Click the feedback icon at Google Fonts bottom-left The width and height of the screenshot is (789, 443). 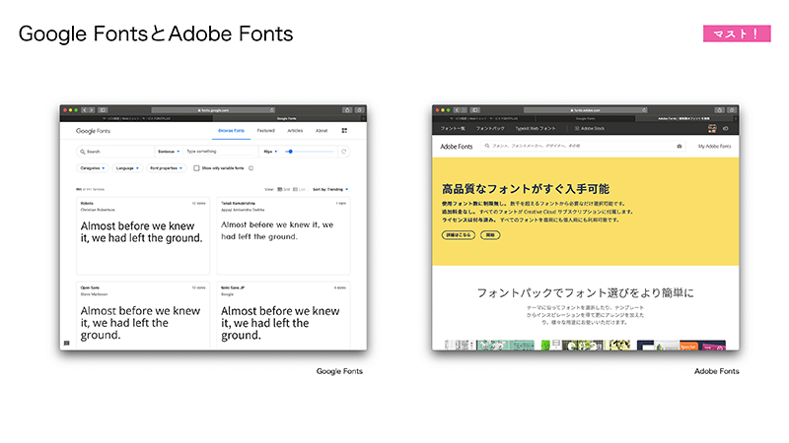click(66, 343)
